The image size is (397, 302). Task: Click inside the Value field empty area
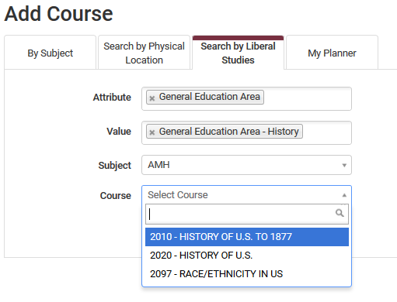(x=326, y=132)
